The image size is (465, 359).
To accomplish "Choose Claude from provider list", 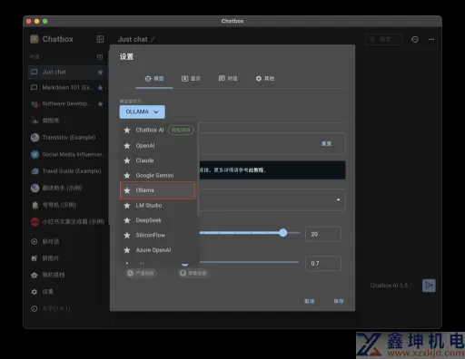I will coord(158,160).
